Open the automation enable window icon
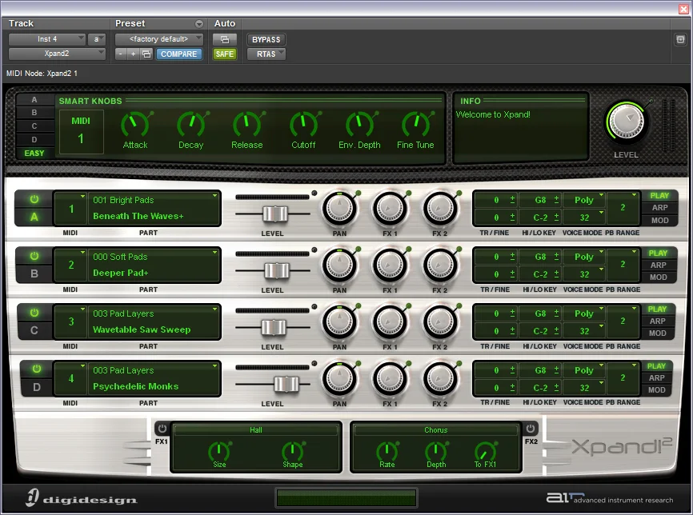The height and width of the screenshot is (515, 693). pos(225,39)
